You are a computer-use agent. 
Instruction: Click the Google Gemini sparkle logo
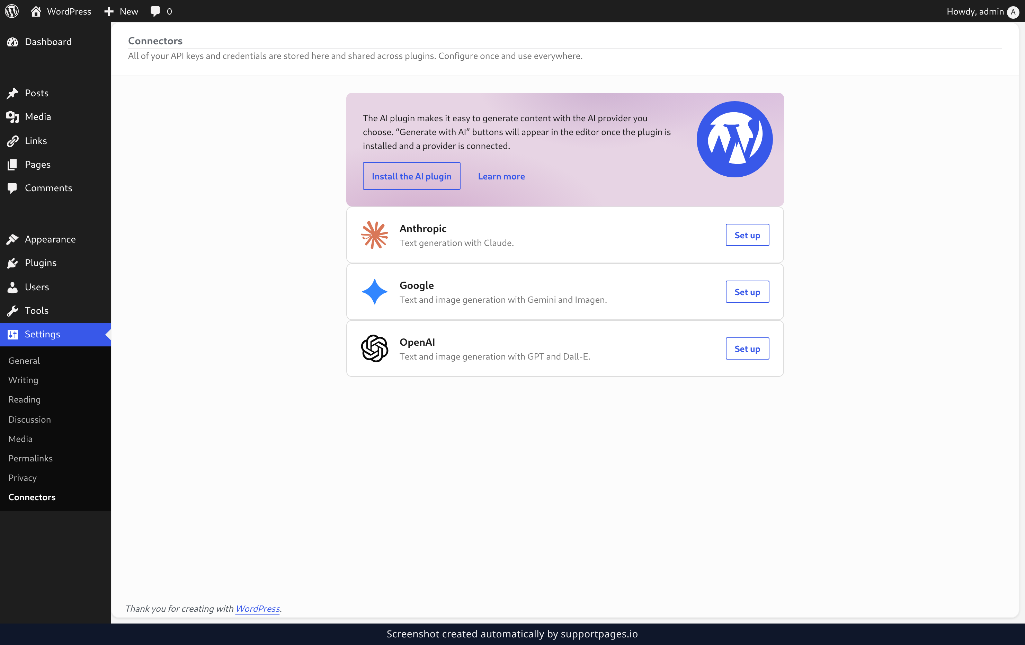(x=375, y=292)
